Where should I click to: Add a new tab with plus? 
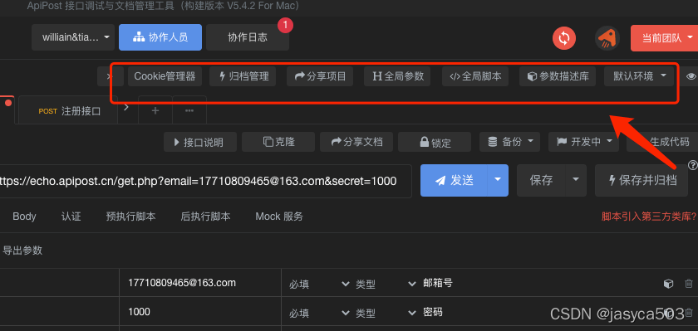[155, 110]
